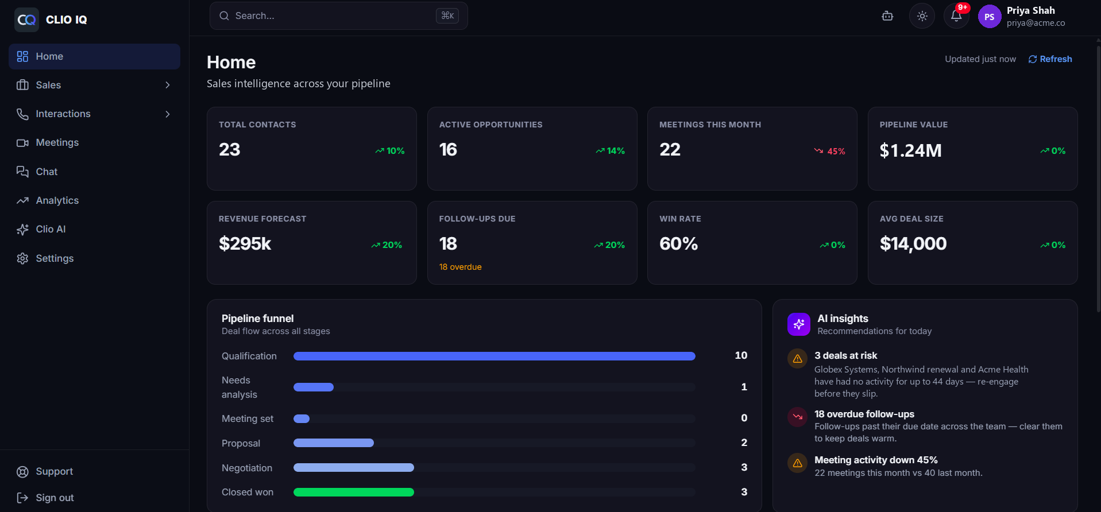
Task: Select the Total Contacts card
Action: 311,149
